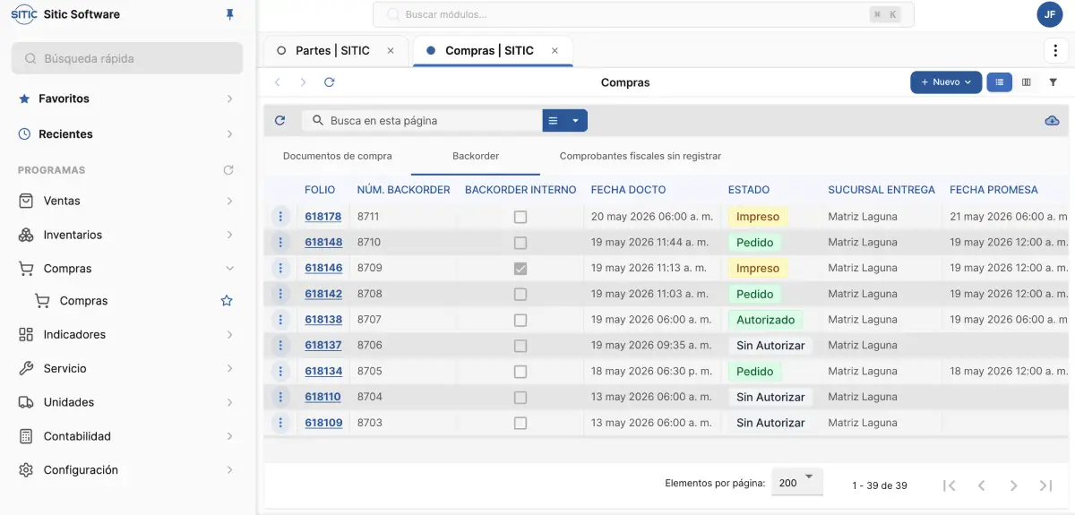
Task: Open folio link 618110
Action: (x=323, y=397)
